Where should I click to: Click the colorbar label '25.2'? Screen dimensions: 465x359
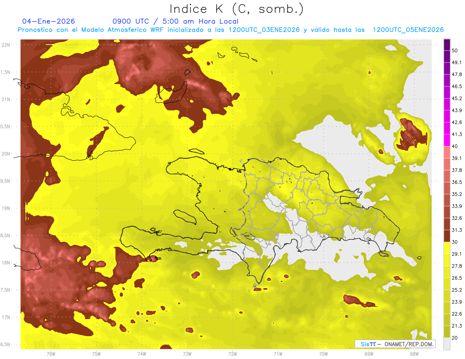click(457, 290)
